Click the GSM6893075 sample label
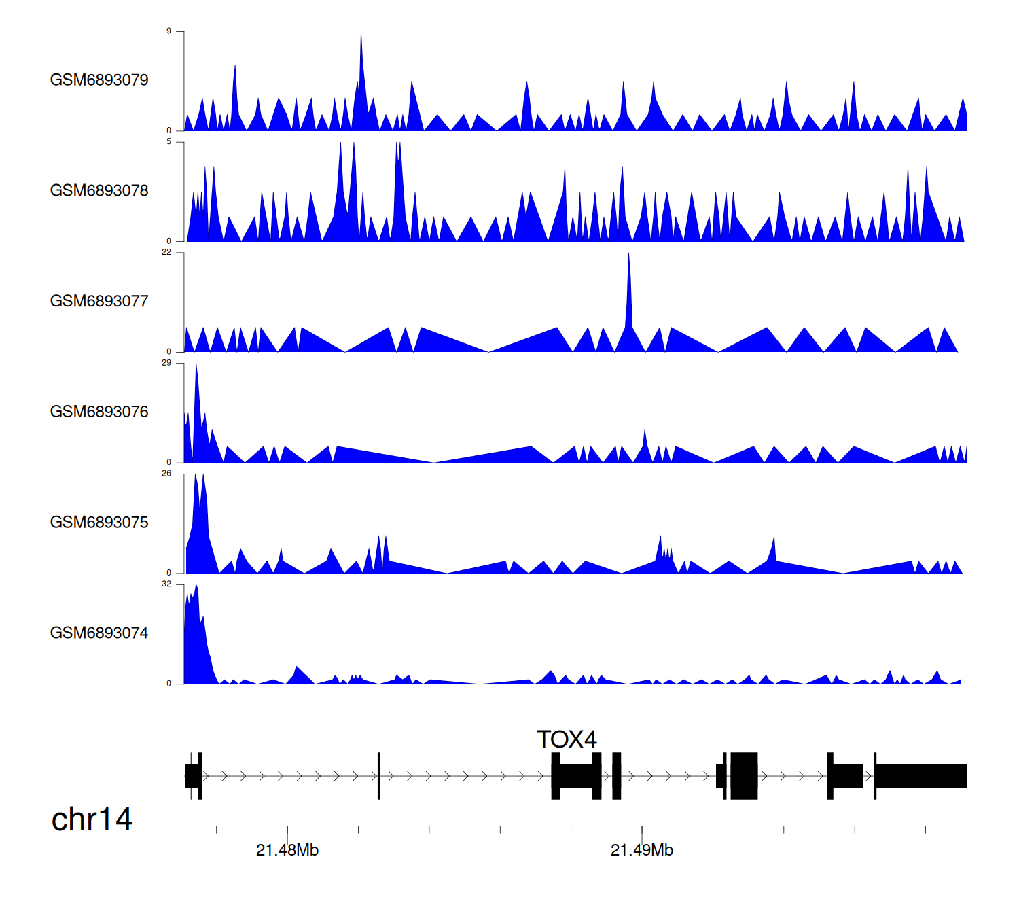 99,523
